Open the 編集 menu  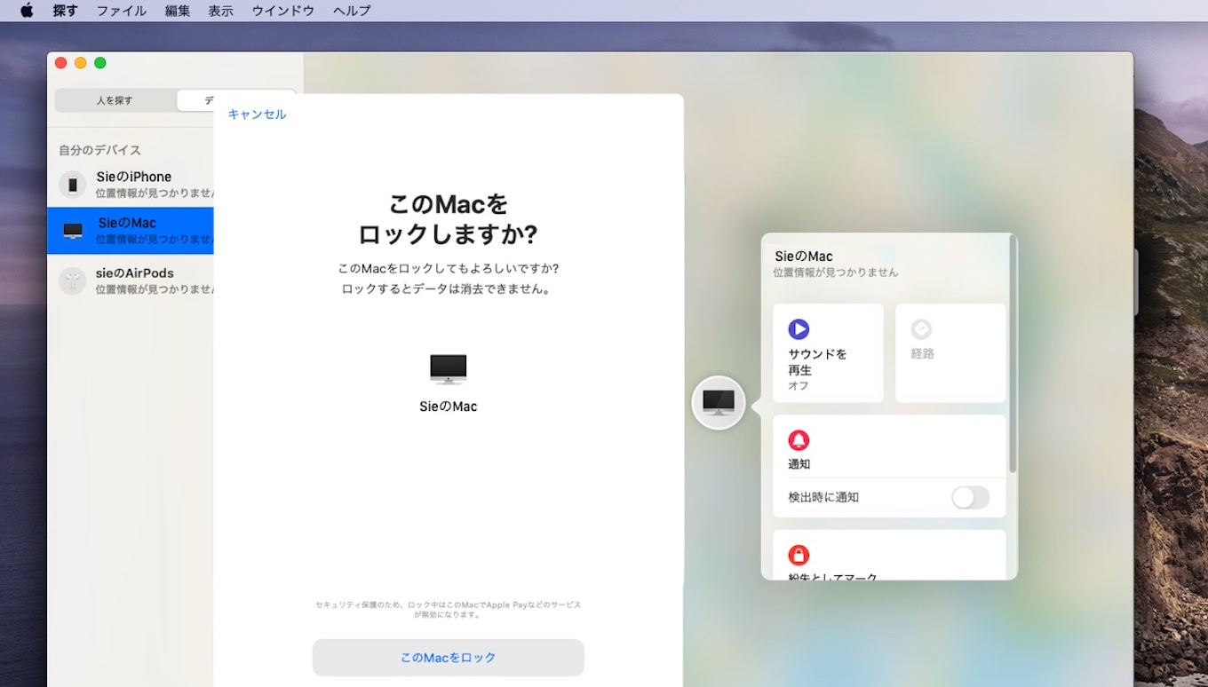(x=178, y=11)
